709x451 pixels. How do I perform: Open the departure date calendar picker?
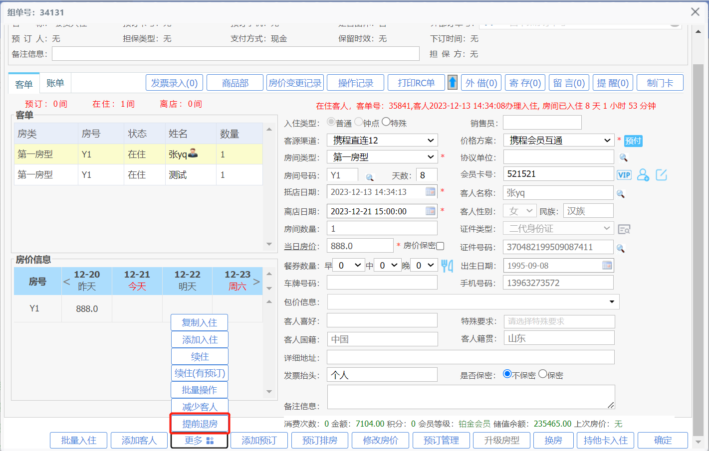tap(430, 211)
